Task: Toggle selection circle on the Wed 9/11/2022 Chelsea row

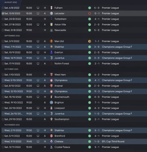Action: [x=3, y=141]
